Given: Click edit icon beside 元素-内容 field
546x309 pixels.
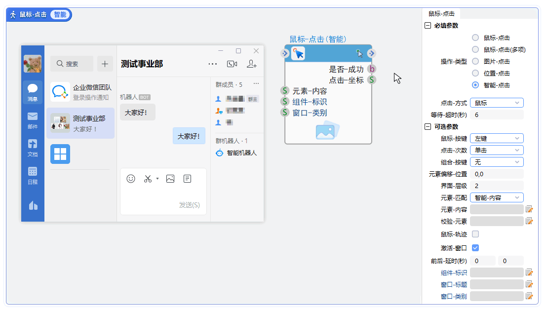Looking at the screenshot, I should tap(529, 209).
